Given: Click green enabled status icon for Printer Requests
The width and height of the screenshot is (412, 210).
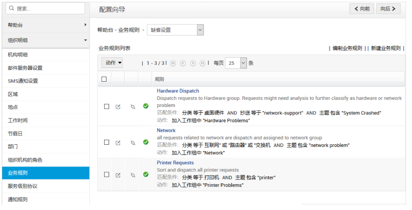Looking at the screenshot, I should click(146, 174).
